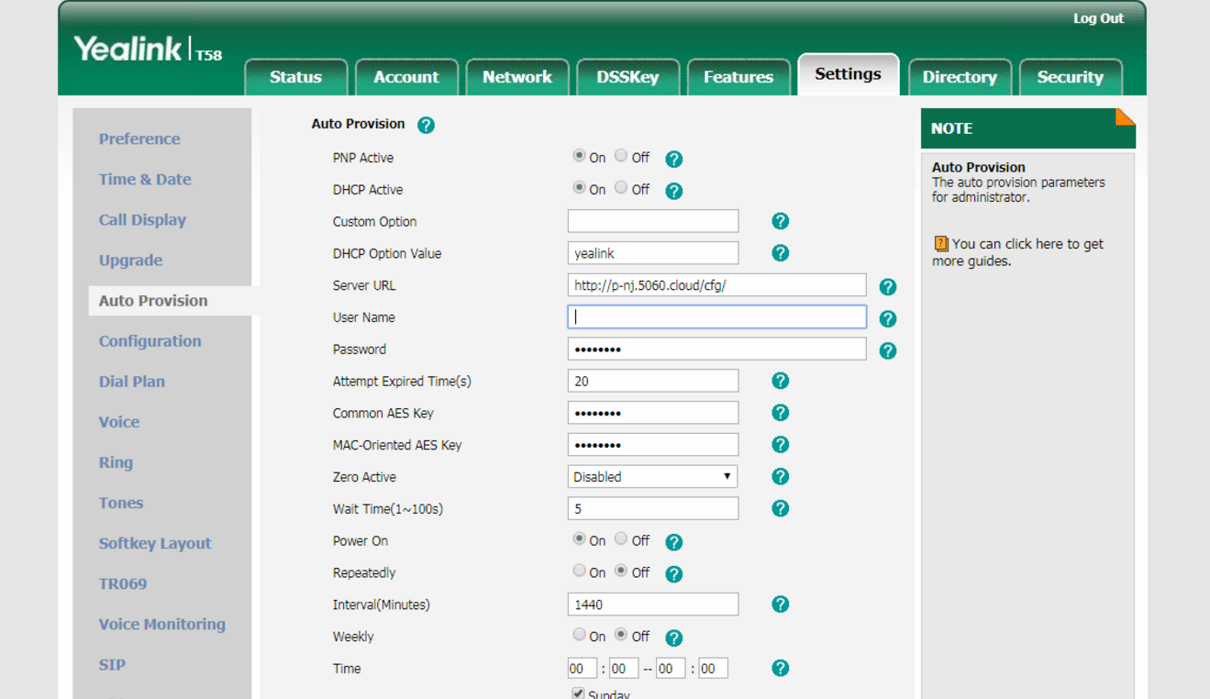Click the Password input field
The width and height of the screenshot is (1210, 699).
pos(716,349)
